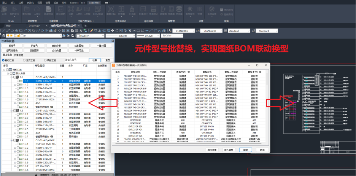Select the 分类汇总 radio button
Screen dimensions: 356x176
pyautogui.click(x=24, y=60)
